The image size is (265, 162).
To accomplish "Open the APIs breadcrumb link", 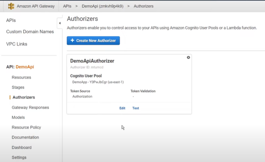I will [x=67, y=6].
